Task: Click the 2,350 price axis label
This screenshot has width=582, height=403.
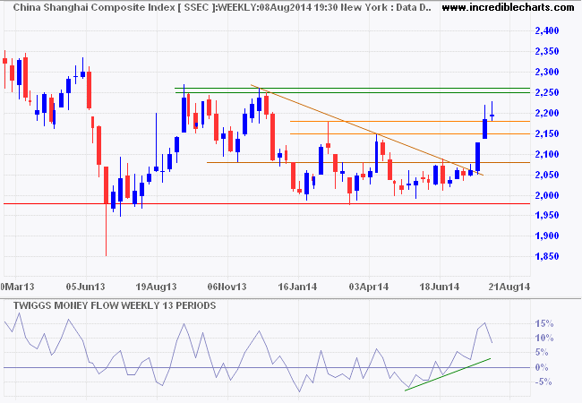Action: (x=547, y=51)
